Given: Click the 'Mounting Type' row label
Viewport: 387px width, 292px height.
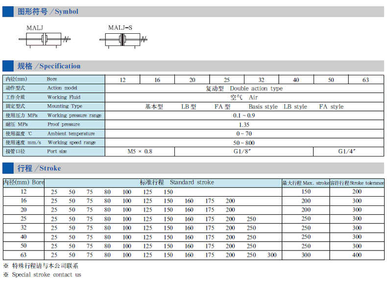Looking at the screenshot, I should point(65,106).
